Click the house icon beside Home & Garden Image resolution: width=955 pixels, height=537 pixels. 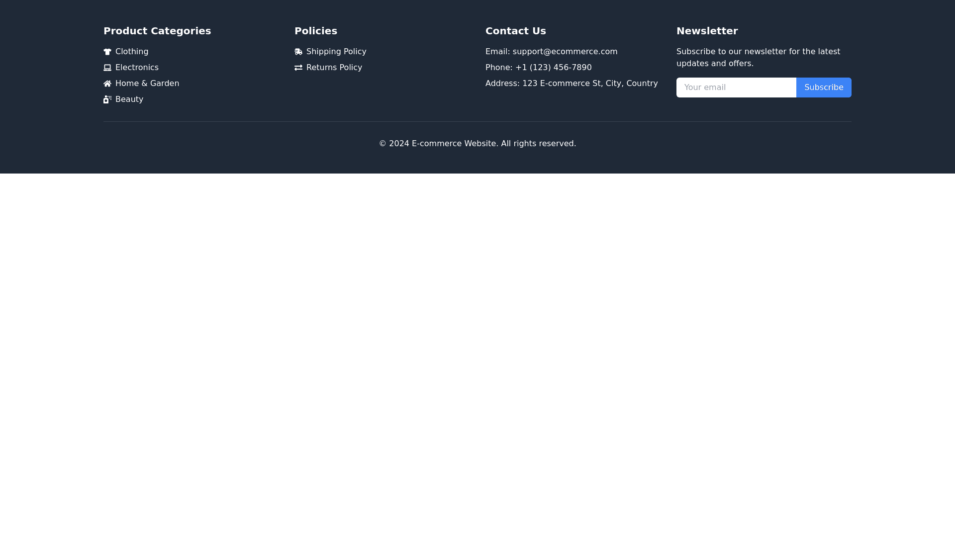click(x=107, y=84)
